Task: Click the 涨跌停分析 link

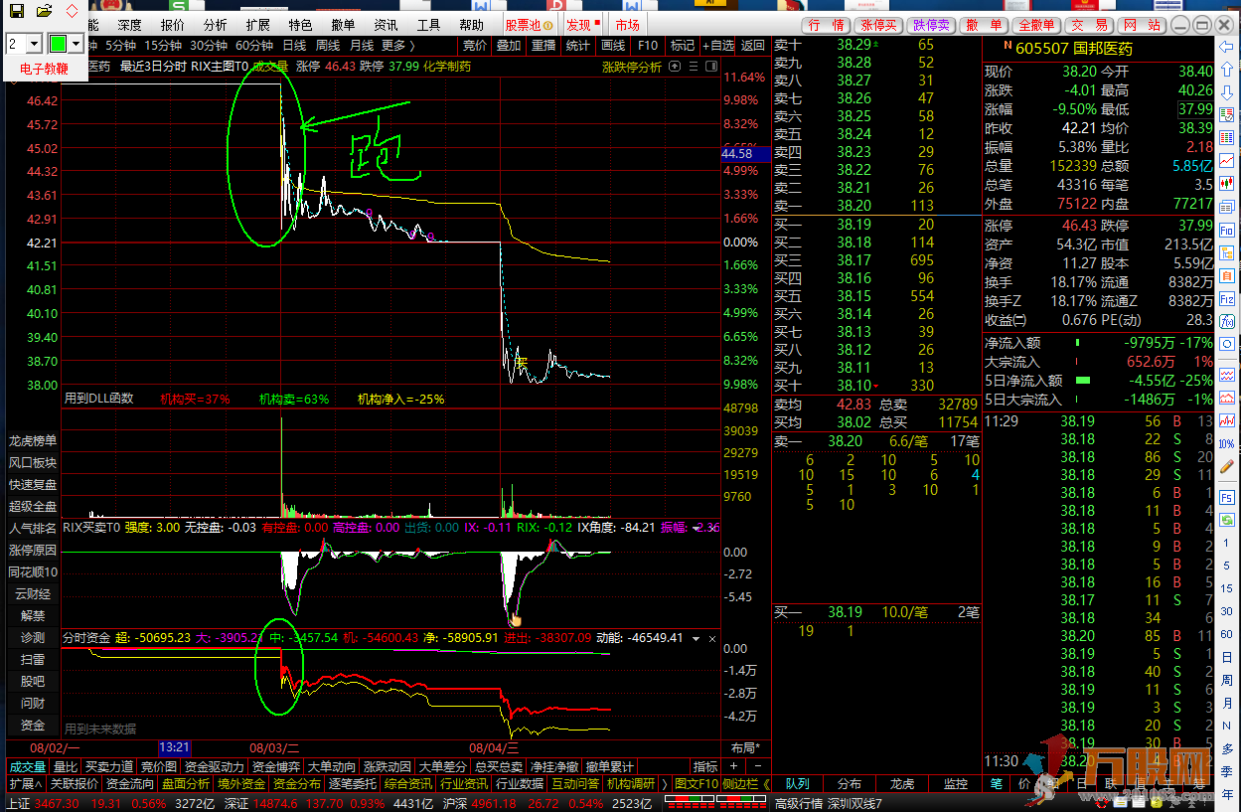Action: click(x=632, y=67)
